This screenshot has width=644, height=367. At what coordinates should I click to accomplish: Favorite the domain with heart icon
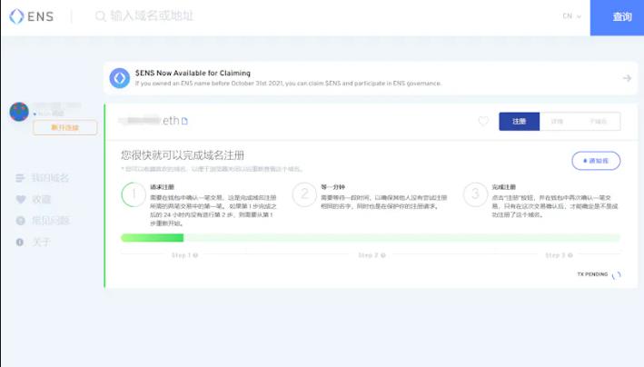(483, 121)
